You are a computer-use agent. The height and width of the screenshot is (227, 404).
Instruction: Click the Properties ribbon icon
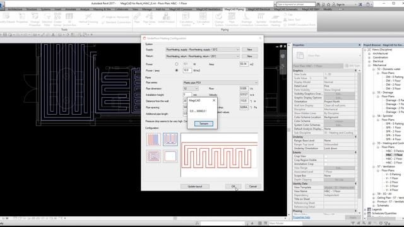[22, 18]
